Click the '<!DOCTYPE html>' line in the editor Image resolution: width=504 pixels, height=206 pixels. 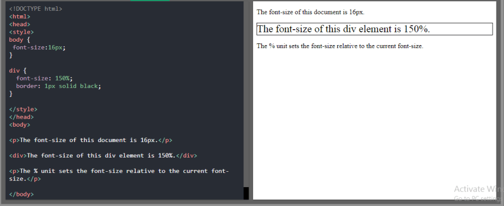(x=36, y=9)
